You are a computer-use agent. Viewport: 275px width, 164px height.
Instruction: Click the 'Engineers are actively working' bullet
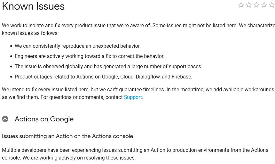click(x=90, y=56)
